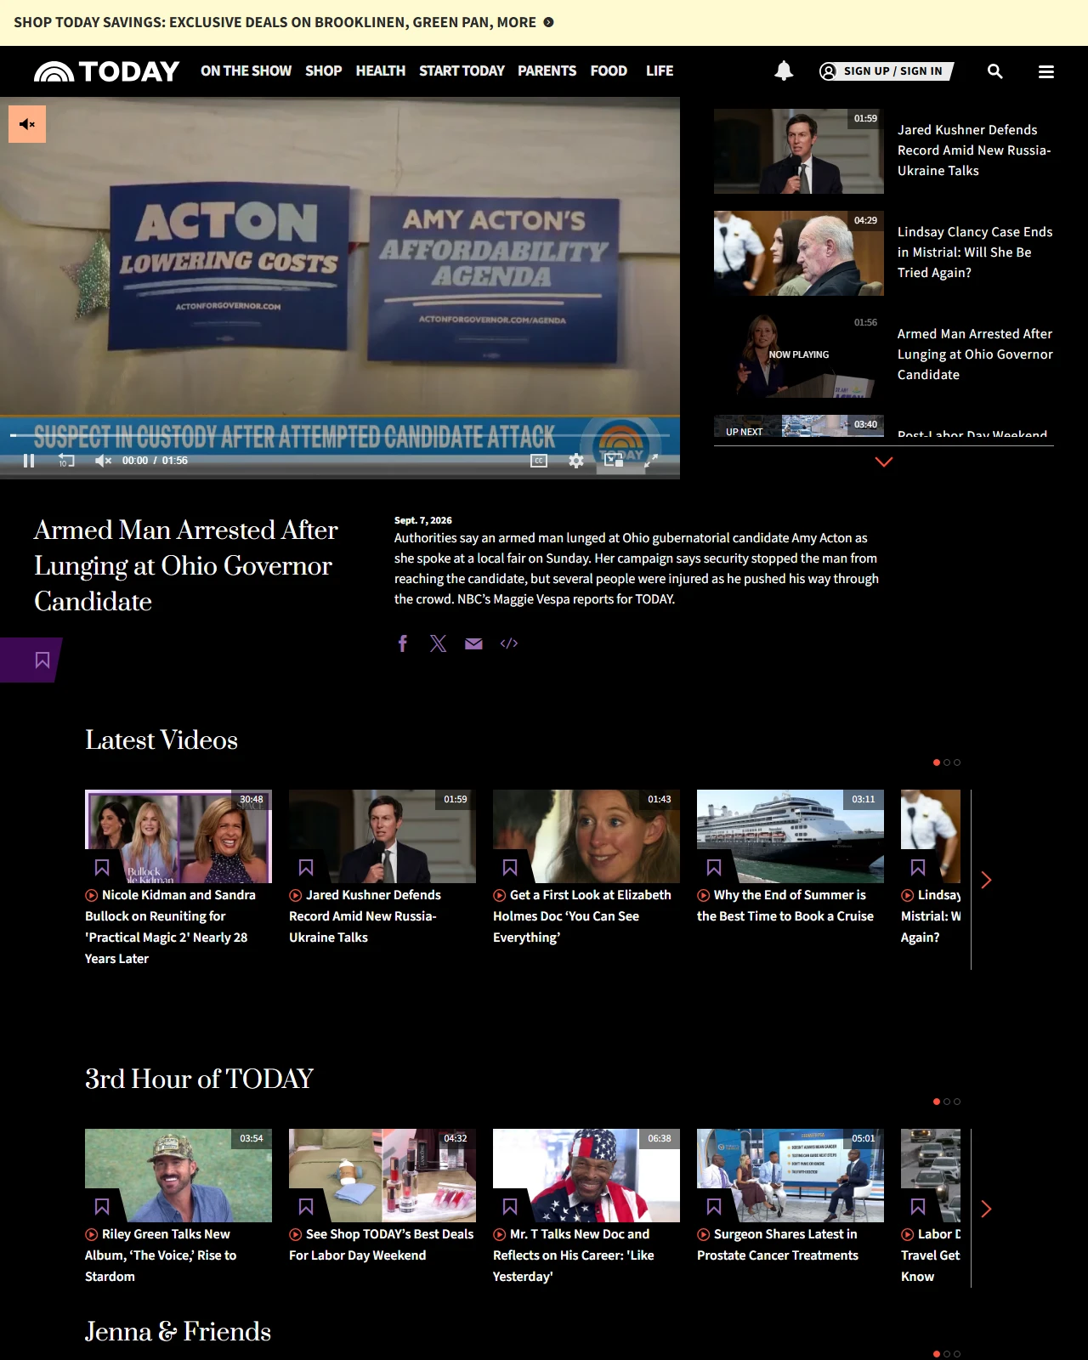Open the Health nav item
Screen dimensions: 1088x1360
pos(380,71)
